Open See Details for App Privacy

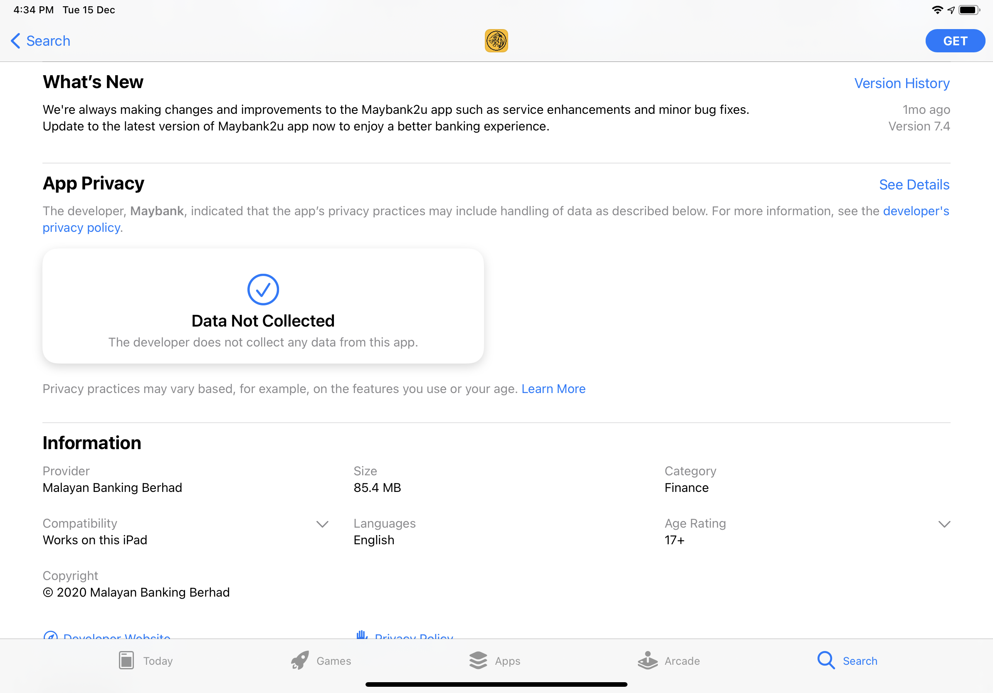(914, 185)
